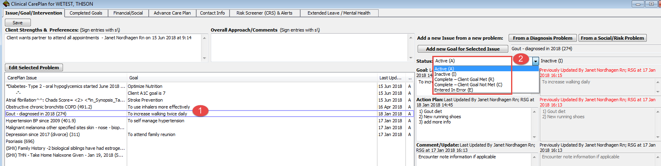Click the Save button
The image size is (661, 166).
point(17,23)
